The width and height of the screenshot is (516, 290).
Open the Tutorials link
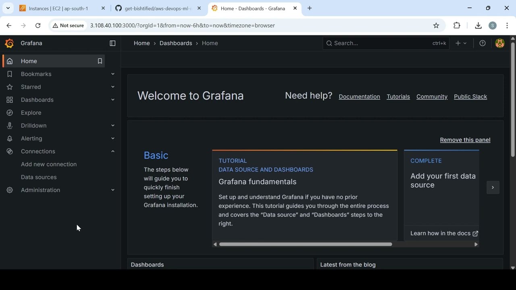pos(398,97)
